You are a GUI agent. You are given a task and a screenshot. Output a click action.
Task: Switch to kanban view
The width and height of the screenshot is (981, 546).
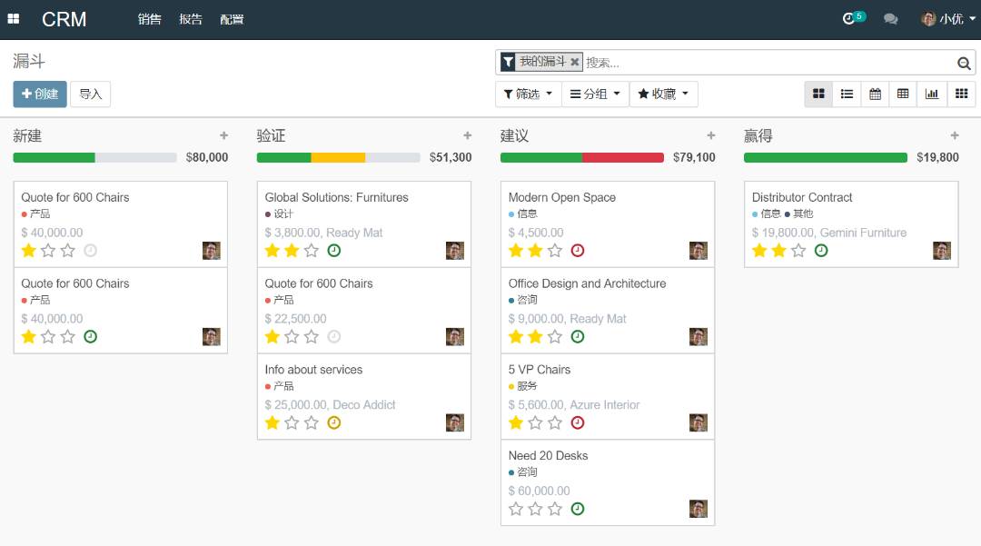coord(818,94)
